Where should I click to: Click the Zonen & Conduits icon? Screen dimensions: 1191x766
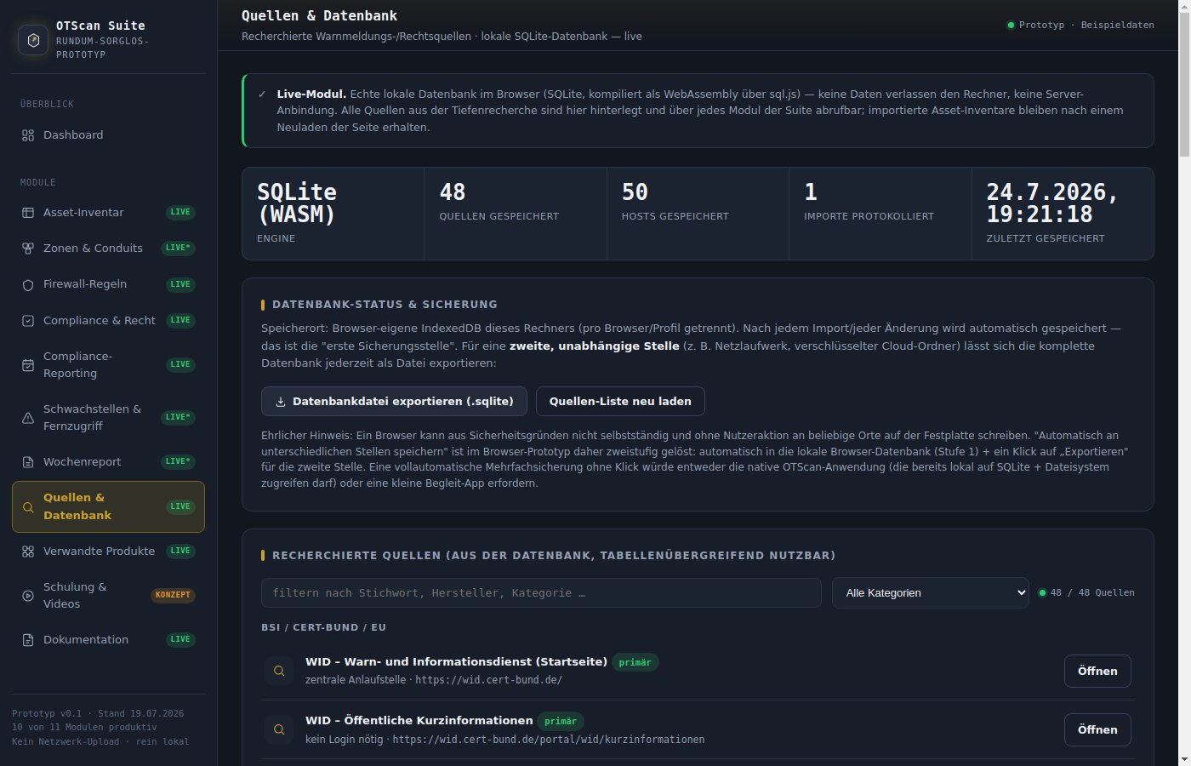coord(28,249)
